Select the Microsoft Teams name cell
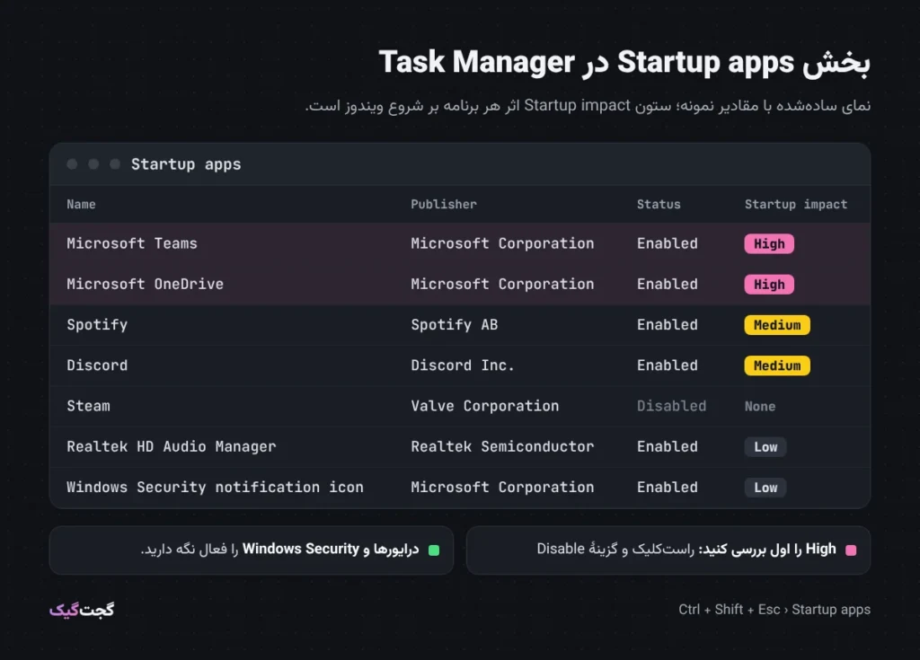The image size is (920, 660). [132, 243]
